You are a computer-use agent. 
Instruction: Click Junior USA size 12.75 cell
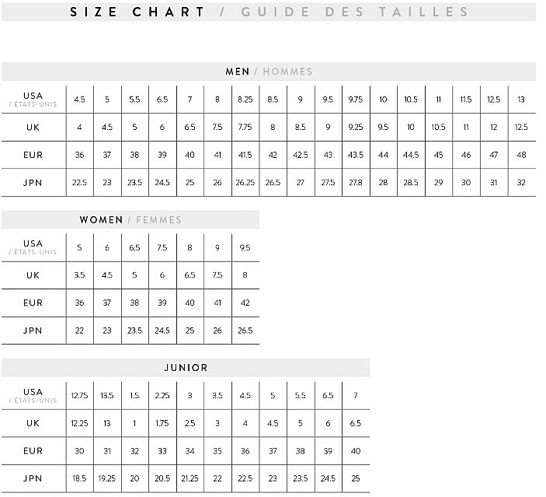[80, 396]
